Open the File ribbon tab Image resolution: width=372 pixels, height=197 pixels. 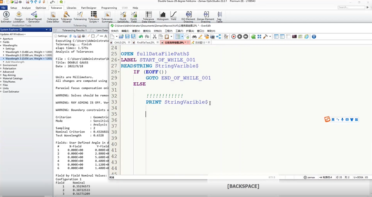point(3,8)
